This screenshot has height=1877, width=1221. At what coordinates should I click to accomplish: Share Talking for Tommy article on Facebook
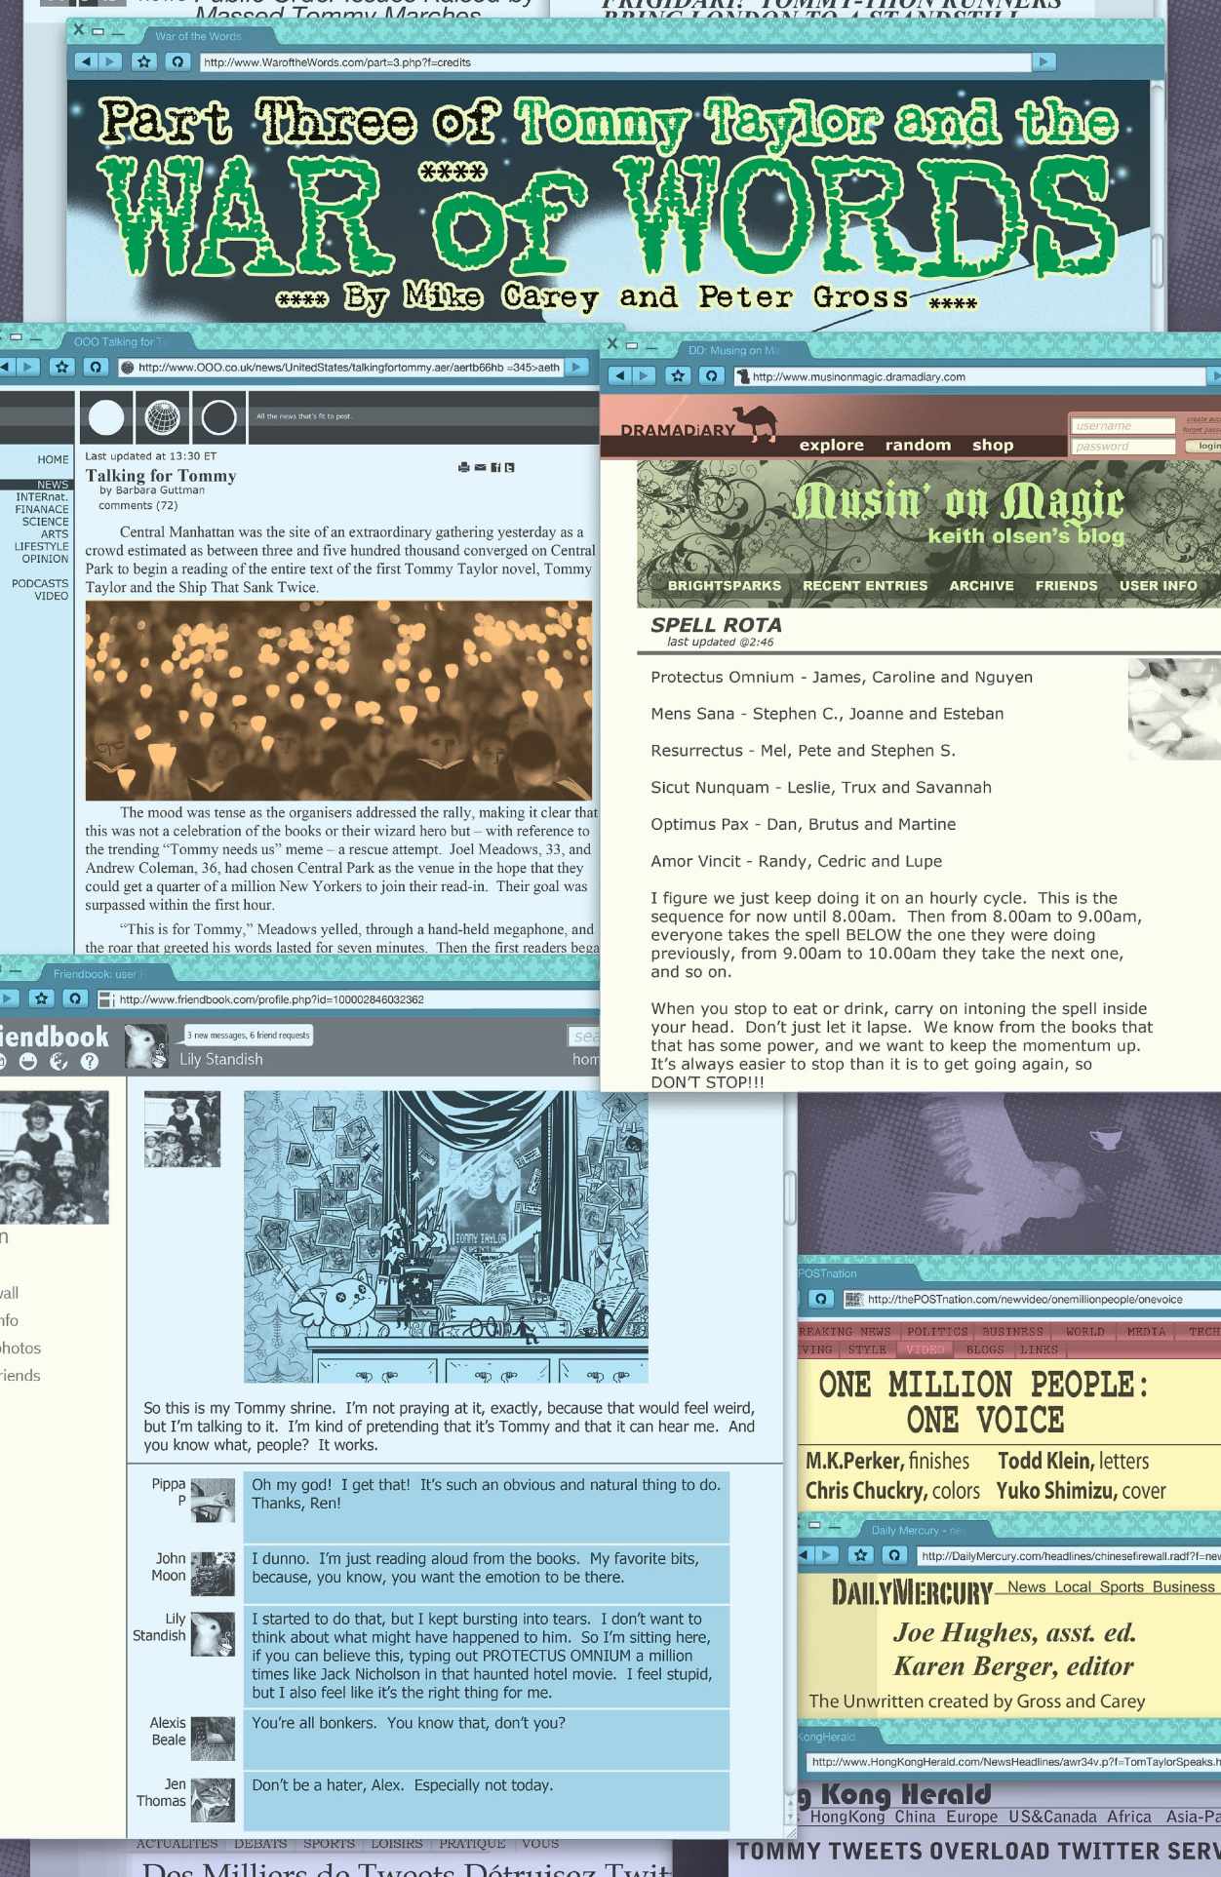495,468
